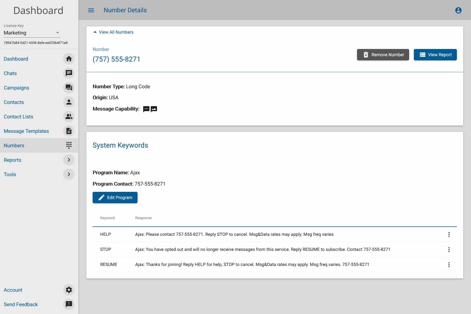Expand the Reports submenu chevron

click(x=69, y=160)
